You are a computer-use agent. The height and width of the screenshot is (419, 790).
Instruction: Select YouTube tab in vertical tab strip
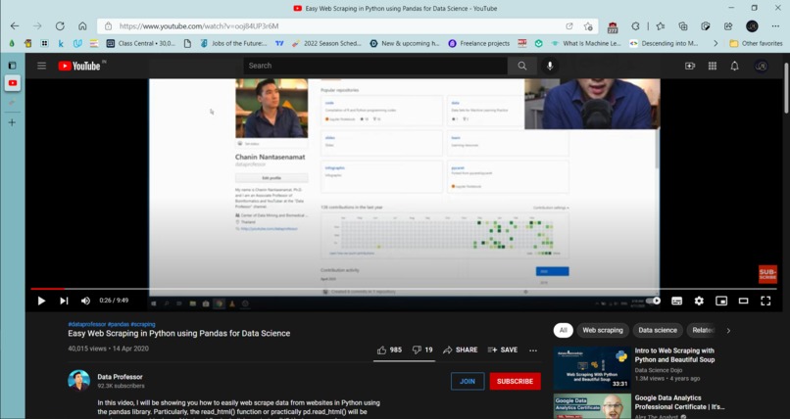click(x=13, y=83)
